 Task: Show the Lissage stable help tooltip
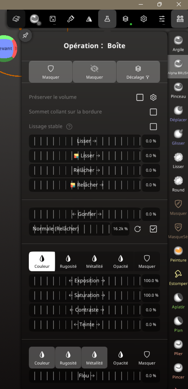point(69,127)
